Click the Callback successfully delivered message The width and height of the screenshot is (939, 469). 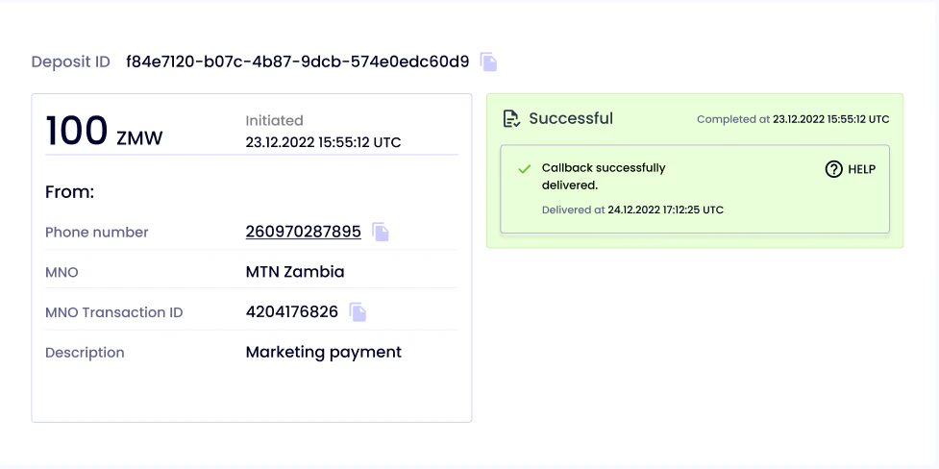[604, 177]
